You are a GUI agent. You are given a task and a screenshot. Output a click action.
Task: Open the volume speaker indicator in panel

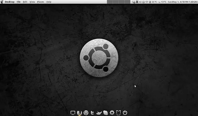click(140, 2)
